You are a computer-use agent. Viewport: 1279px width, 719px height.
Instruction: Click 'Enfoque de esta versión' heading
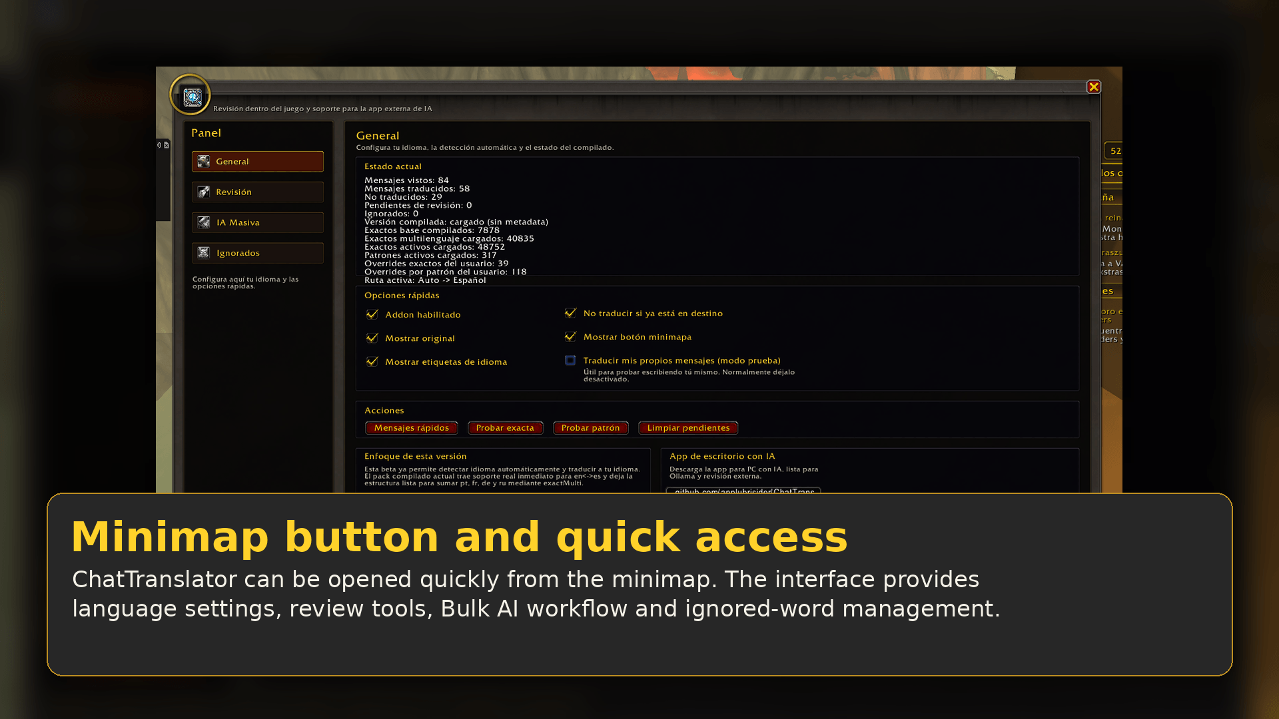click(x=416, y=457)
